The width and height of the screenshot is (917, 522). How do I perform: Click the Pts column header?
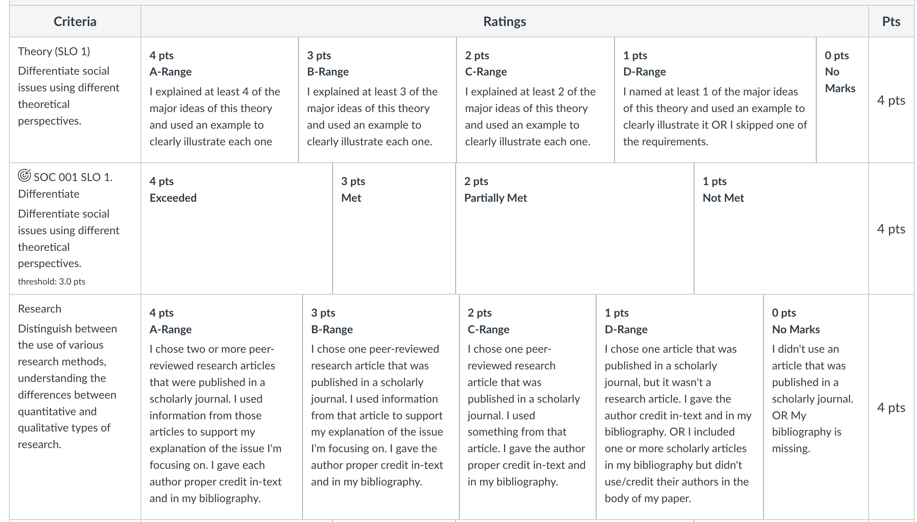coord(891,21)
